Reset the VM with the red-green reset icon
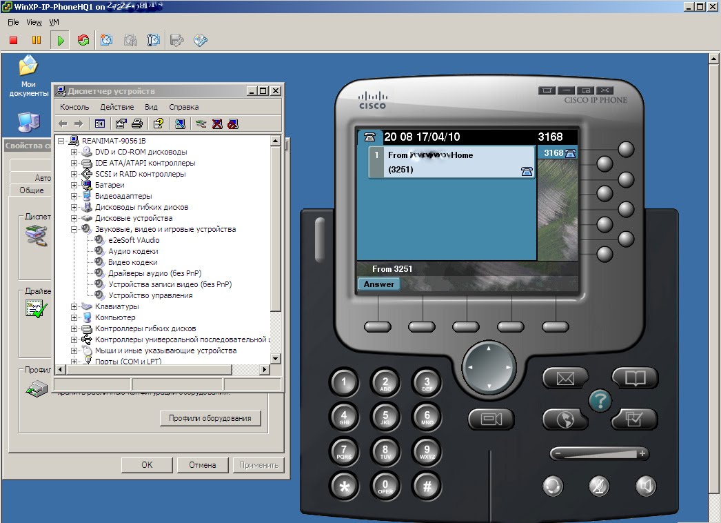 tap(83, 41)
